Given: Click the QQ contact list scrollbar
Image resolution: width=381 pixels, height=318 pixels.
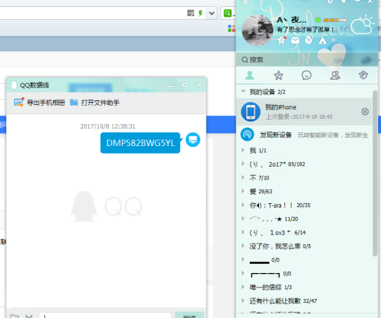Looking at the screenshot, I should (375, 173).
